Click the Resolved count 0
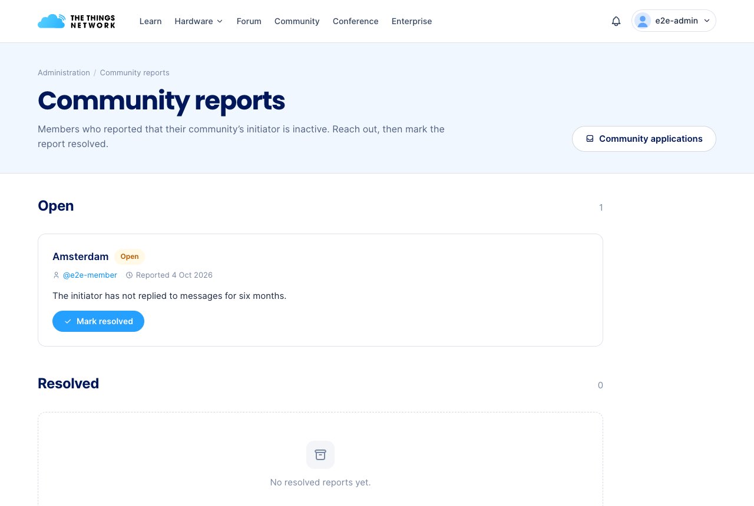This screenshot has height=506, width=754. point(600,385)
